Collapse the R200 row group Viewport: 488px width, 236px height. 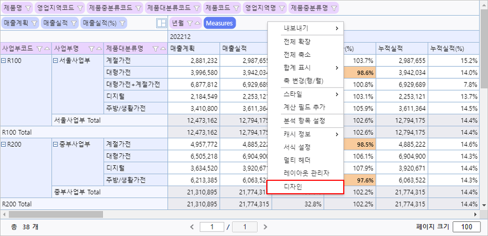tap(4, 144)
